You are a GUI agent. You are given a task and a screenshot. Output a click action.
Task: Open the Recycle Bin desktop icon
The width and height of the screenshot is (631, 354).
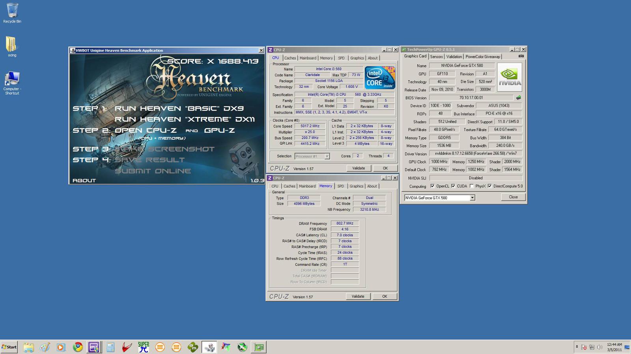(x=12, y=13)
